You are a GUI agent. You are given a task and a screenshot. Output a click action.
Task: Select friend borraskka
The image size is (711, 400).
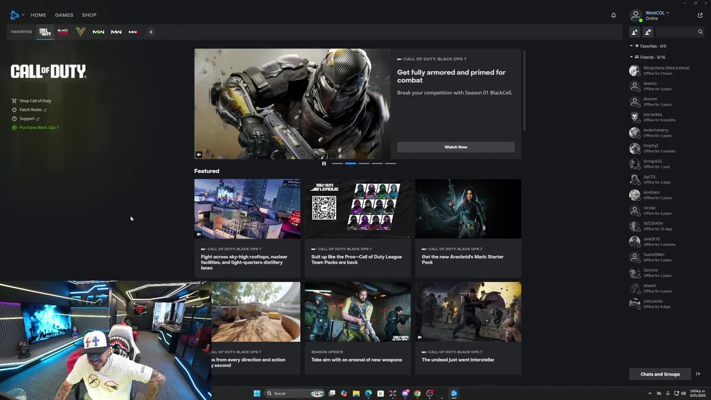(x=666, y=117)
